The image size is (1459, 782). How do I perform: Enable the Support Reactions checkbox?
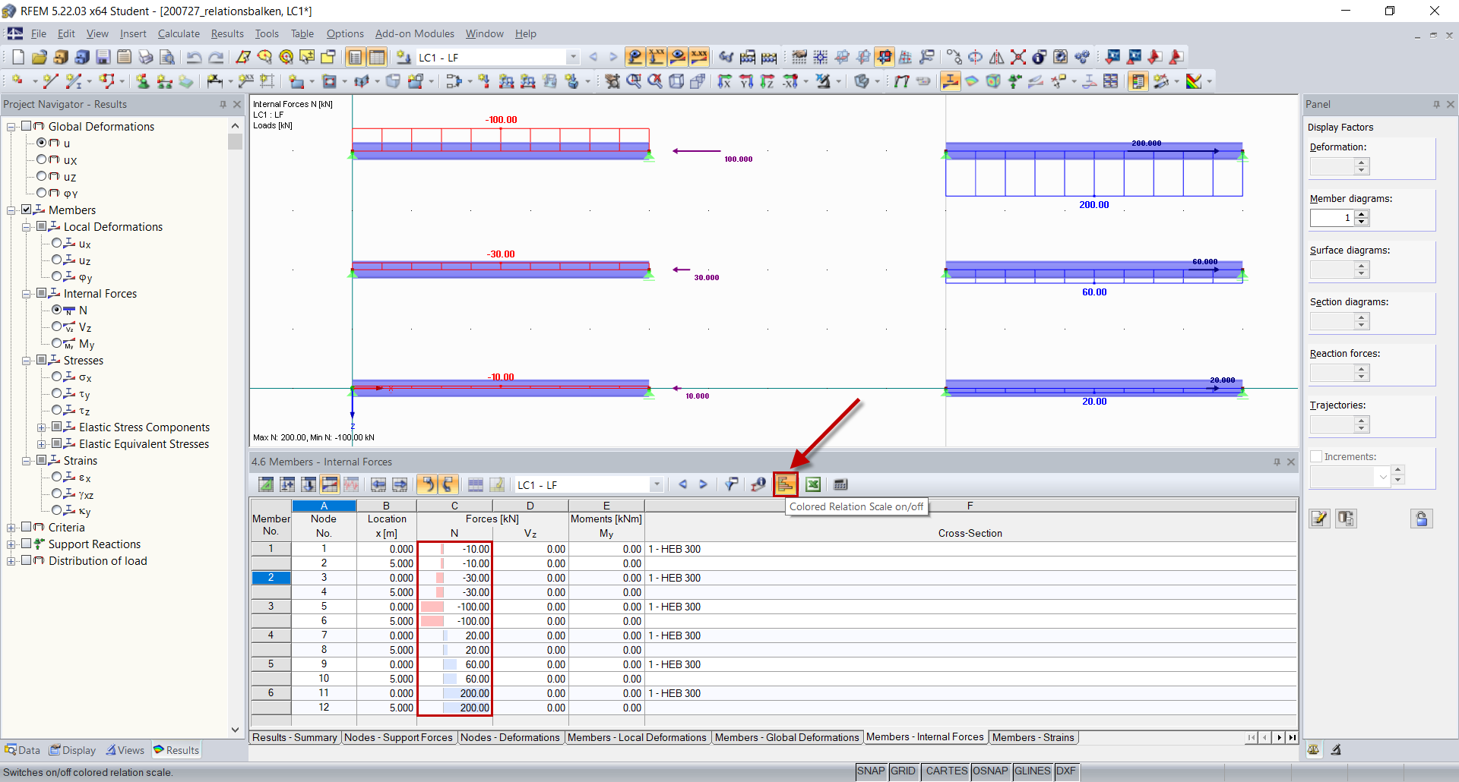pos(27,544)
